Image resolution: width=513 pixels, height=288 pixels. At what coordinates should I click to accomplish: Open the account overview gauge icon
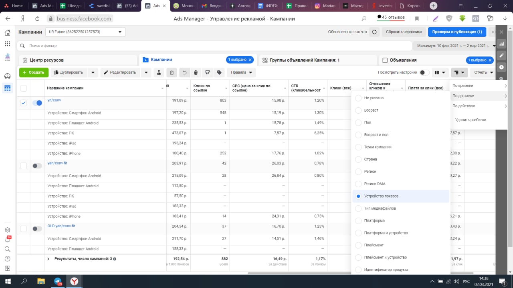[x=7, y=76]
